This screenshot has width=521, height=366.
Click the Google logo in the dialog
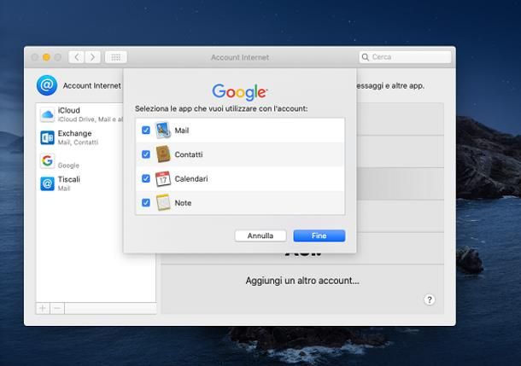pyautogui.click(x=239, y=92)
